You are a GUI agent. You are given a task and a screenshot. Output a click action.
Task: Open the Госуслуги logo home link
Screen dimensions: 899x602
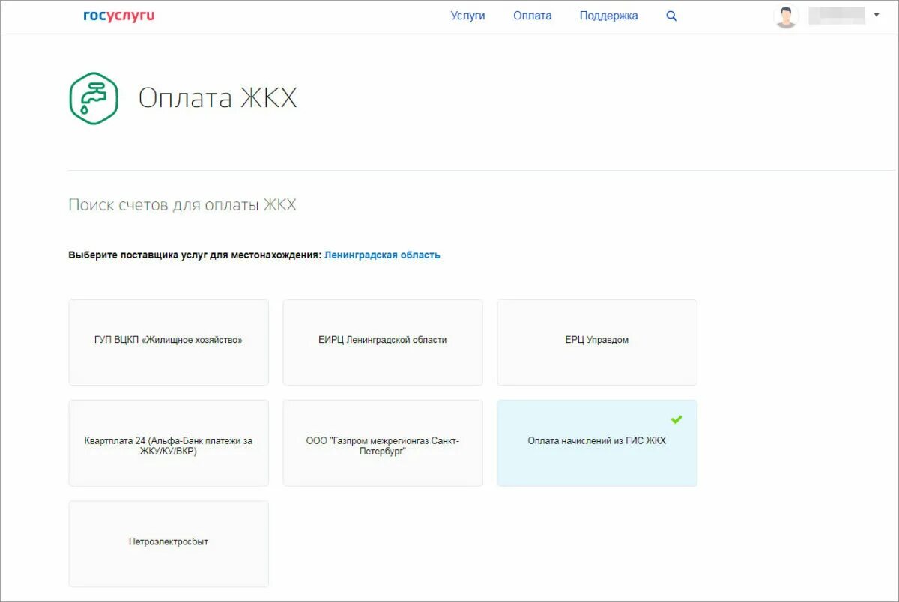click(118, 16)
